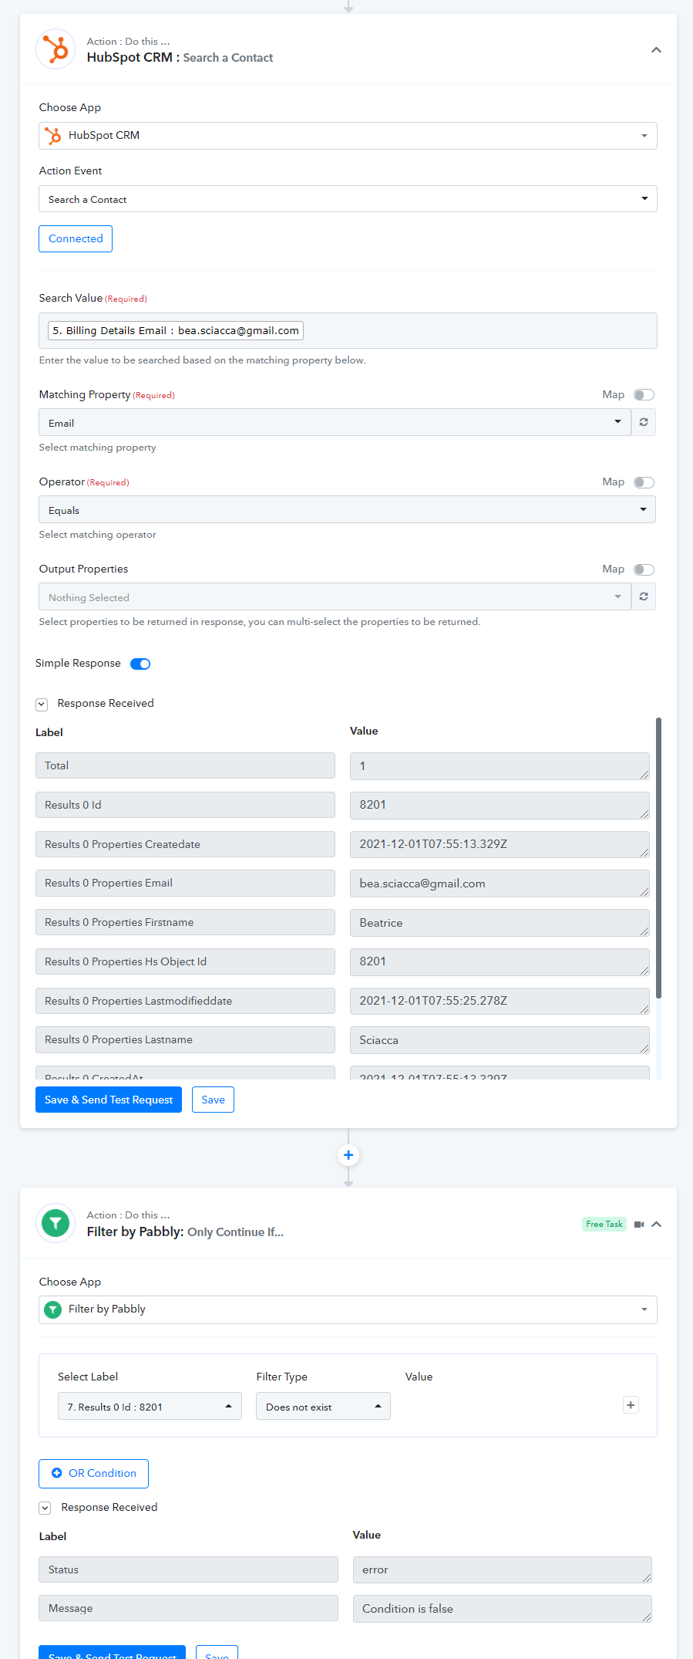
Task: Click the Firstname value Beatrice
Action: click(500, 923)
